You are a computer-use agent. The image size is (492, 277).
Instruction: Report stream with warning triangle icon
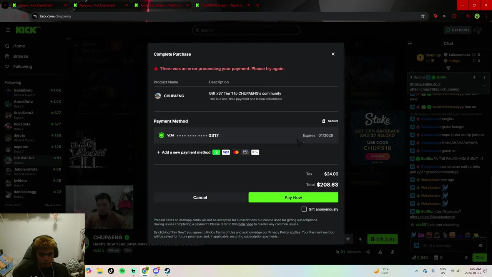(380, 252)
